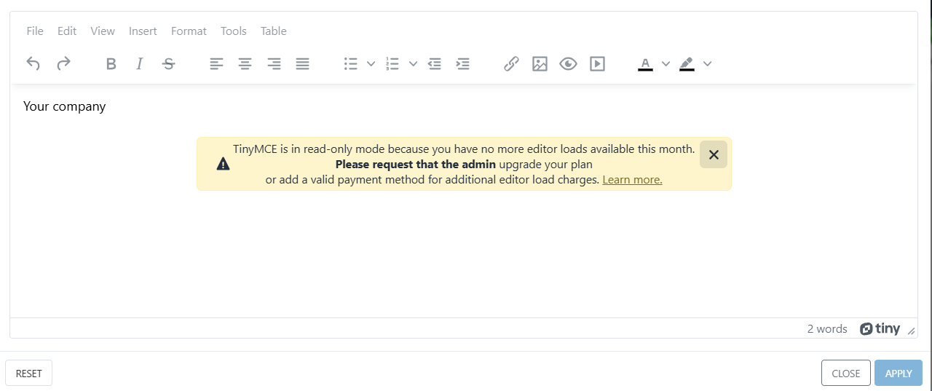Apply the background highlight color
Image resolution: width=932 pixels, height=391 pixels.
(x=687, y=63)
